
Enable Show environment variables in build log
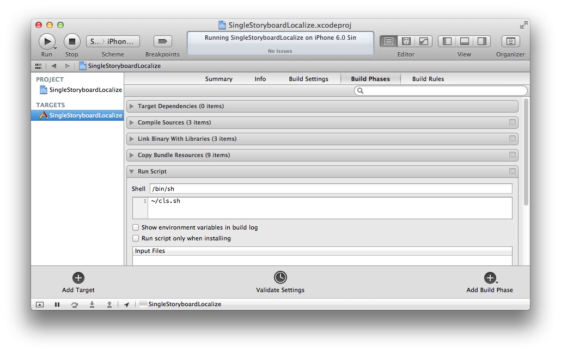click(136, 227)
